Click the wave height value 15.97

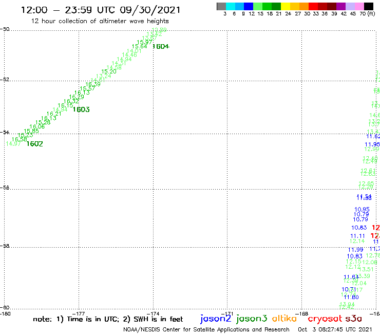[x=144, y=42]
